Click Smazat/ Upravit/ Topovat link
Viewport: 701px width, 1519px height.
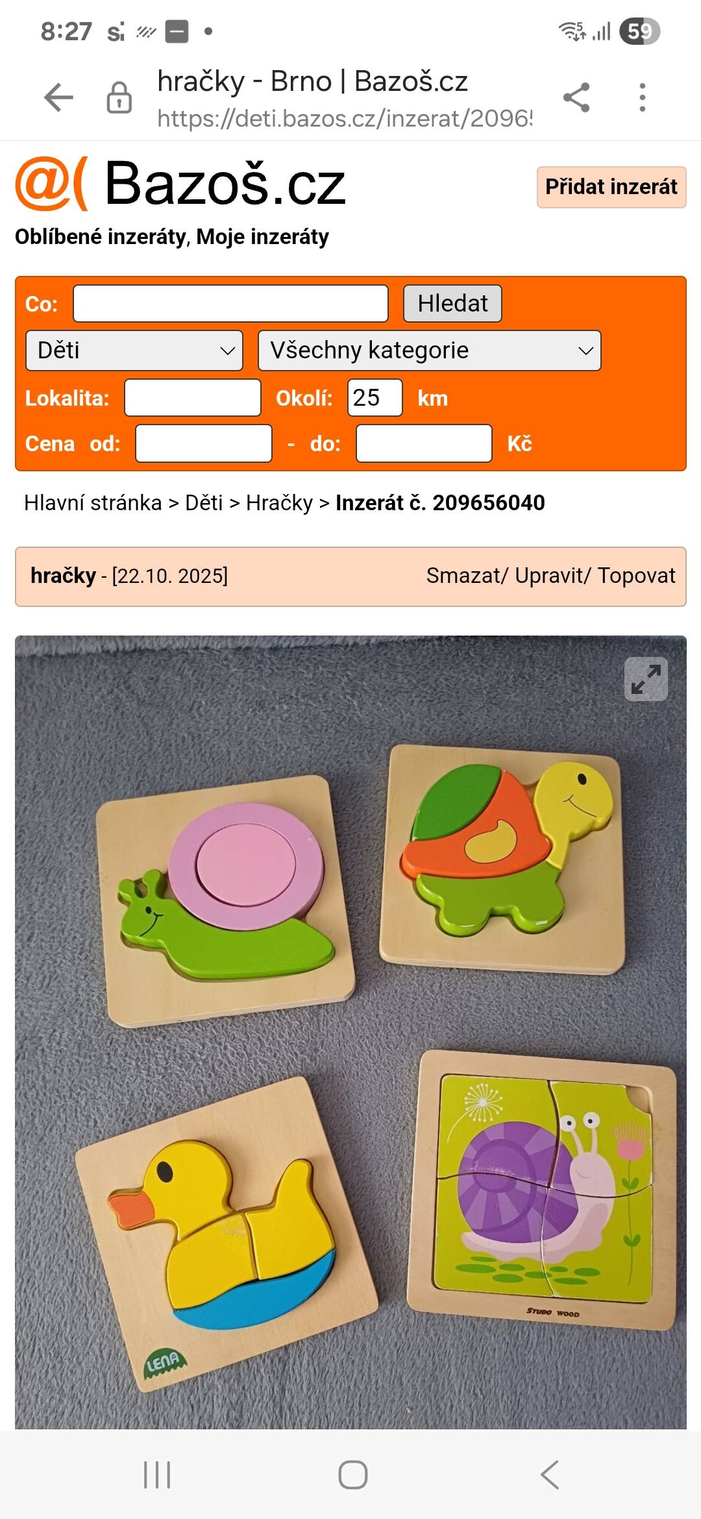[x=550, y=576]
